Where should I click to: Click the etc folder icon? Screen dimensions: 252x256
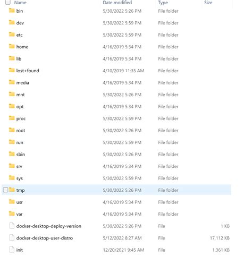tap(12, 35)
